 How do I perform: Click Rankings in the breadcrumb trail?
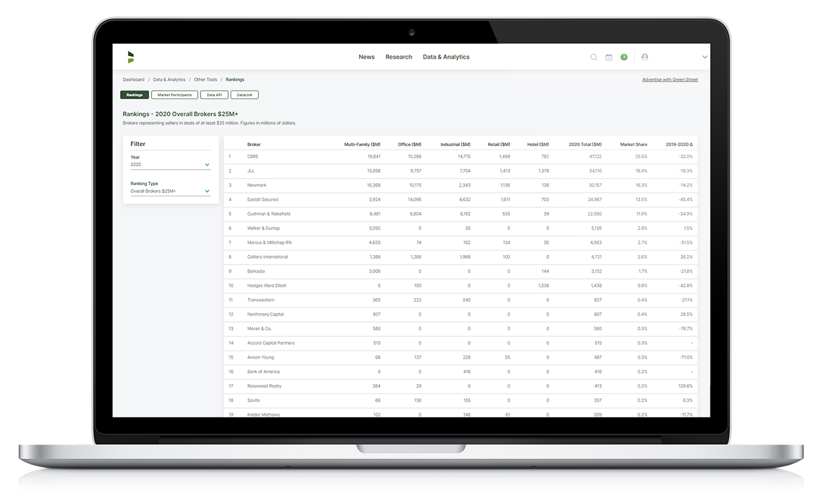[235, 80]
